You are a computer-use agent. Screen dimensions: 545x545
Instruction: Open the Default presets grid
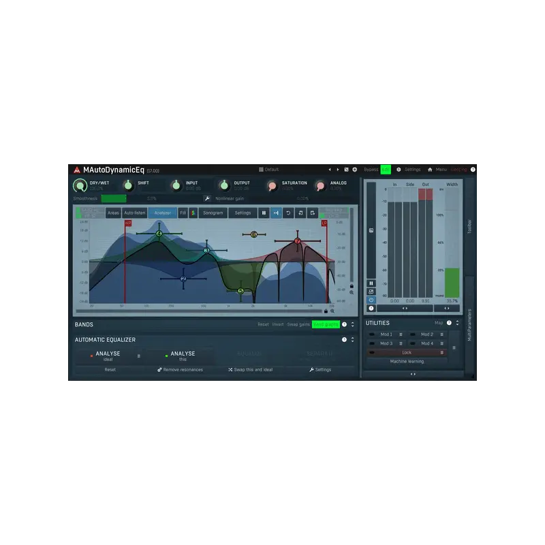click(x=268, y=170)
